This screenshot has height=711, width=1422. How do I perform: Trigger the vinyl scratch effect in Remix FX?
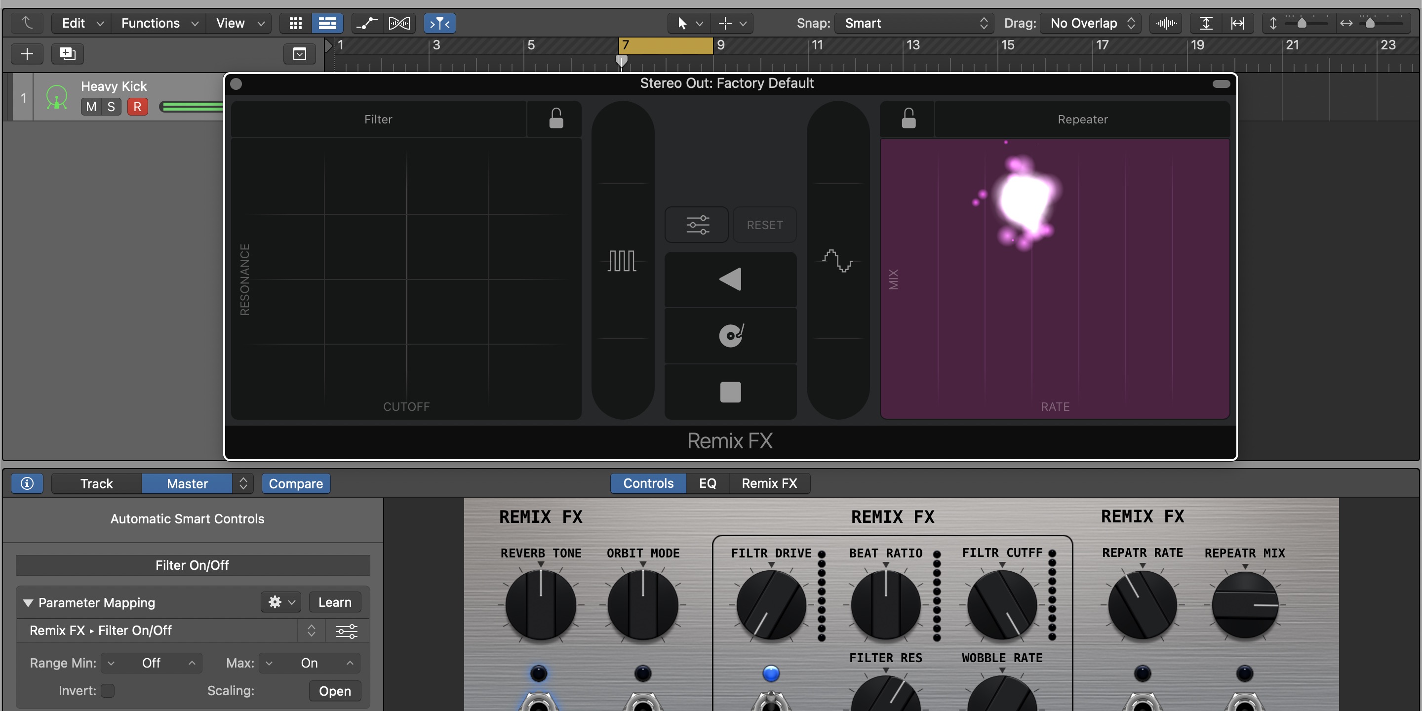click(730, 335)
